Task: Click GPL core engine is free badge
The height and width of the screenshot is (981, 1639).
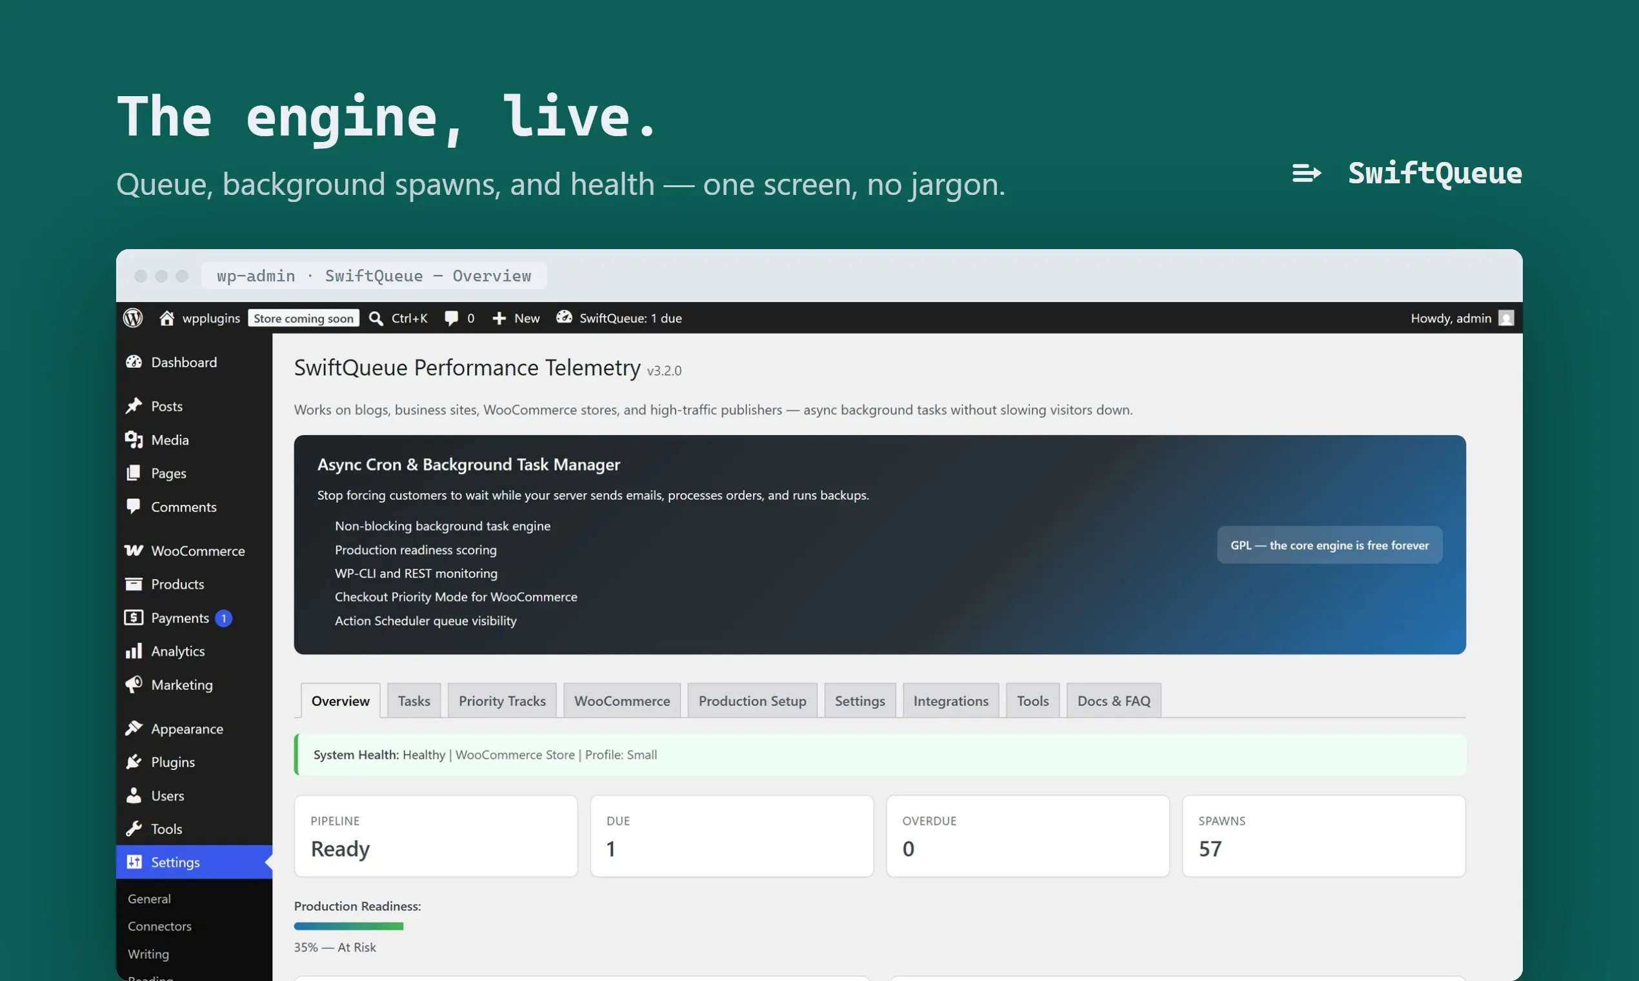Action: 1330,545
